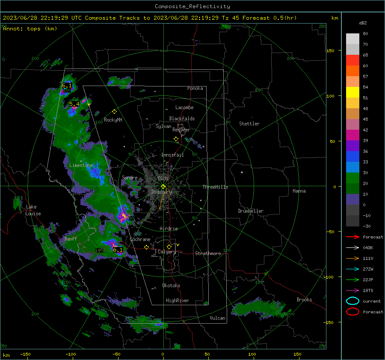Screen dimensions: 385x360
Task: Pick the orange 57-60 dBZ swatch
Action: coord(352,71)
